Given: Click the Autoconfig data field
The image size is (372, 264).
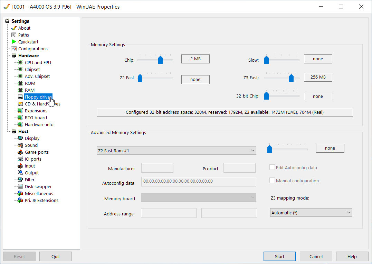Looking at the screenshot, I should [199, 181].
